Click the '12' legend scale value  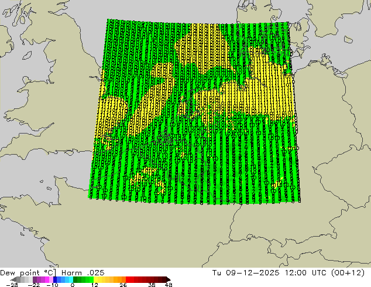(95, 285)
